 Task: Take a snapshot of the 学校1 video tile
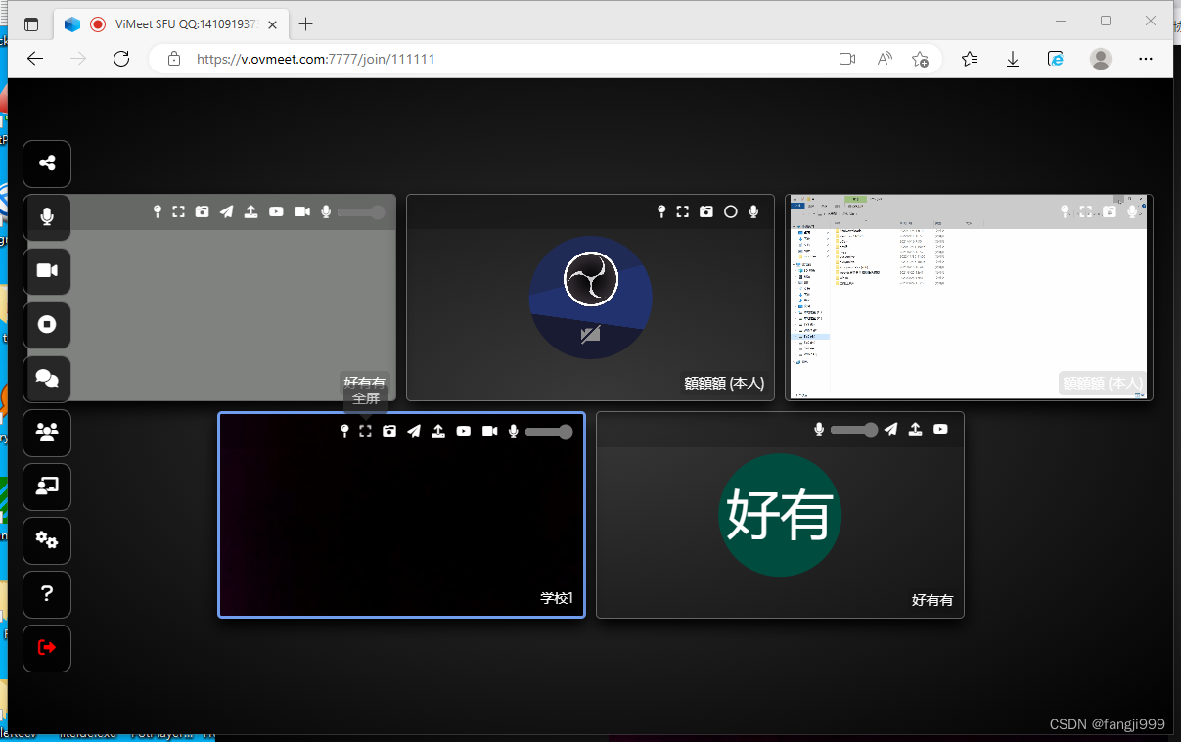pyautogui.click(x=389, y=431)
